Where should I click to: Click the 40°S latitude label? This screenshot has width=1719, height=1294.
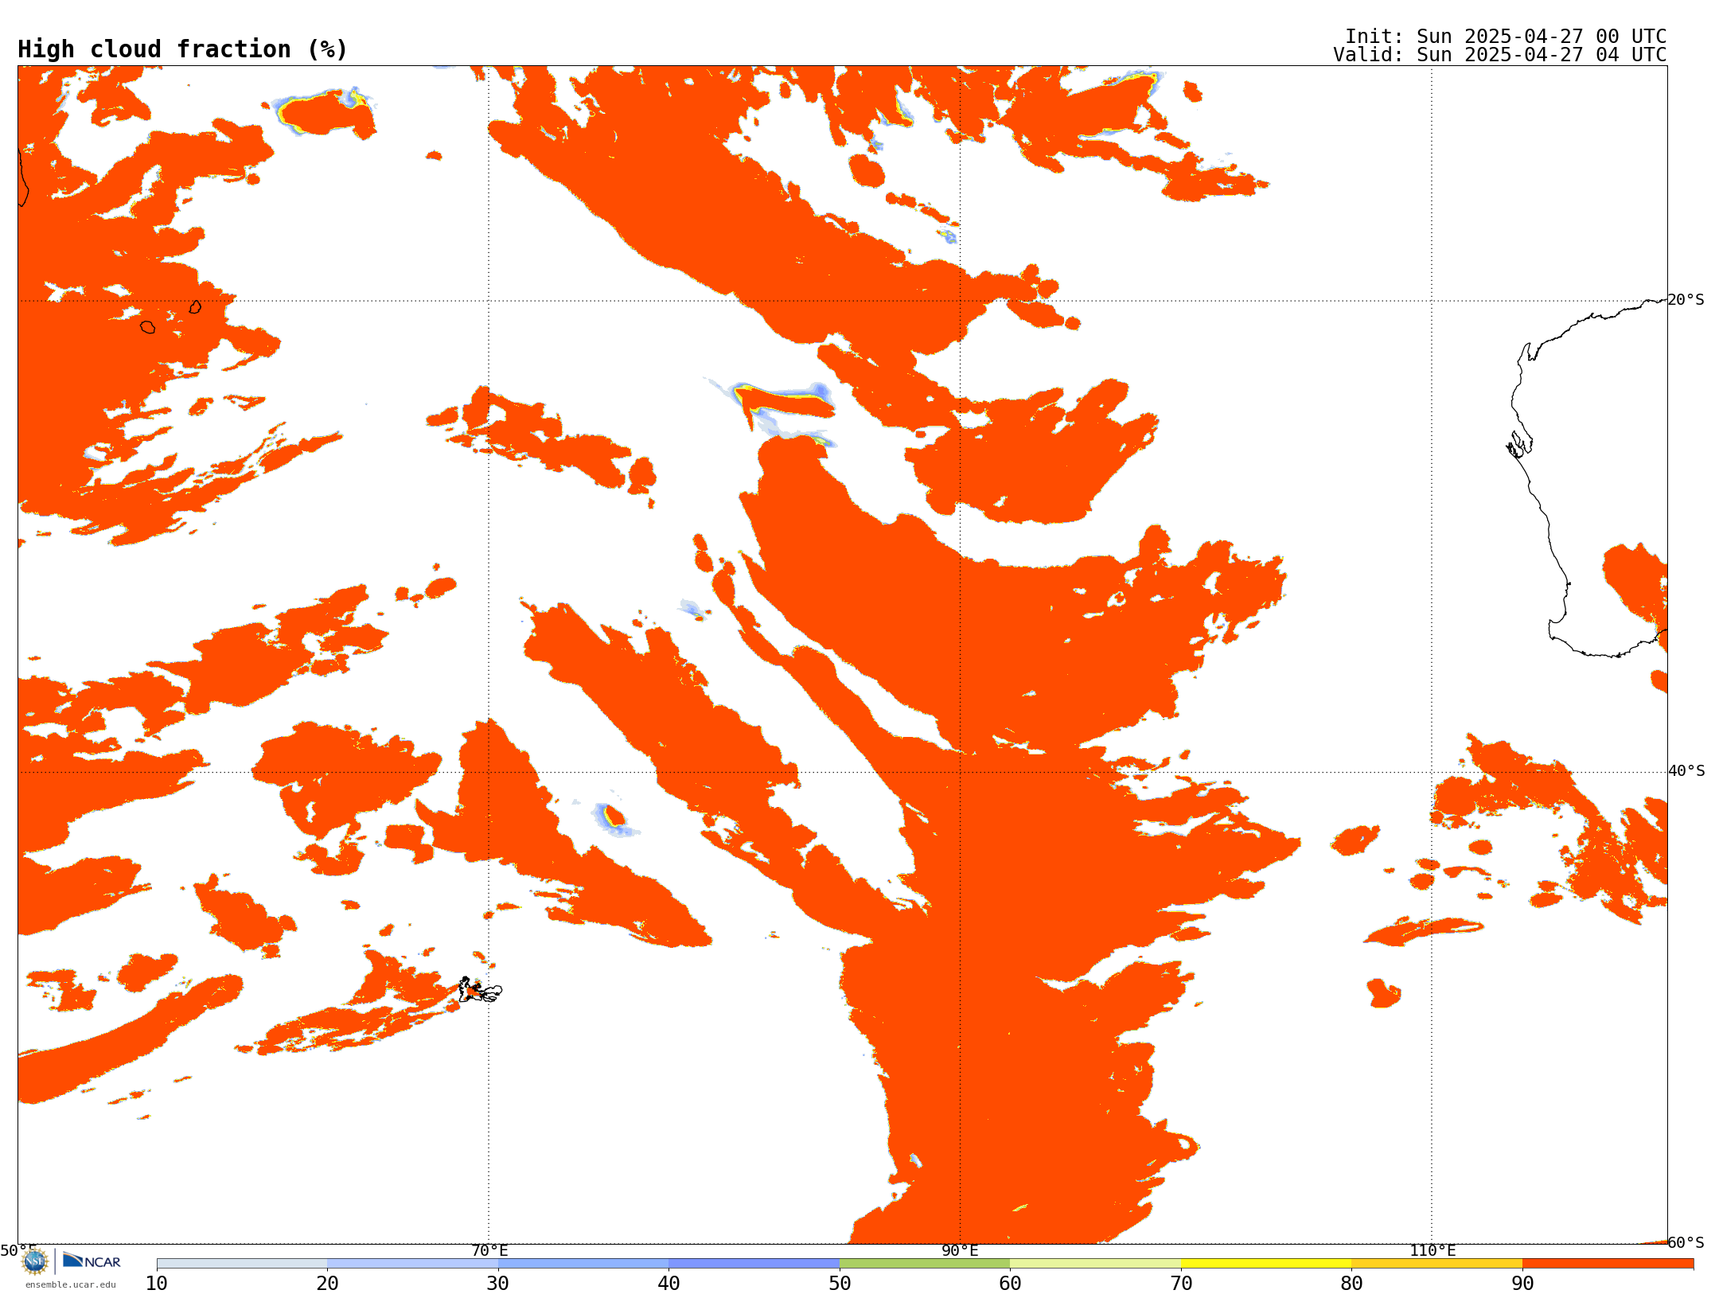coord(1686,771)
